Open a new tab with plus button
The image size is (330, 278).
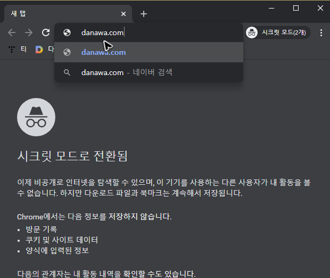(x=144, y=14)
